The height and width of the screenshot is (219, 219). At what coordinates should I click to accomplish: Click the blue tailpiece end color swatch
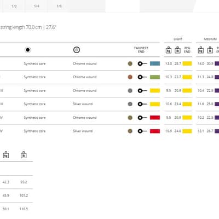(155, 64)
